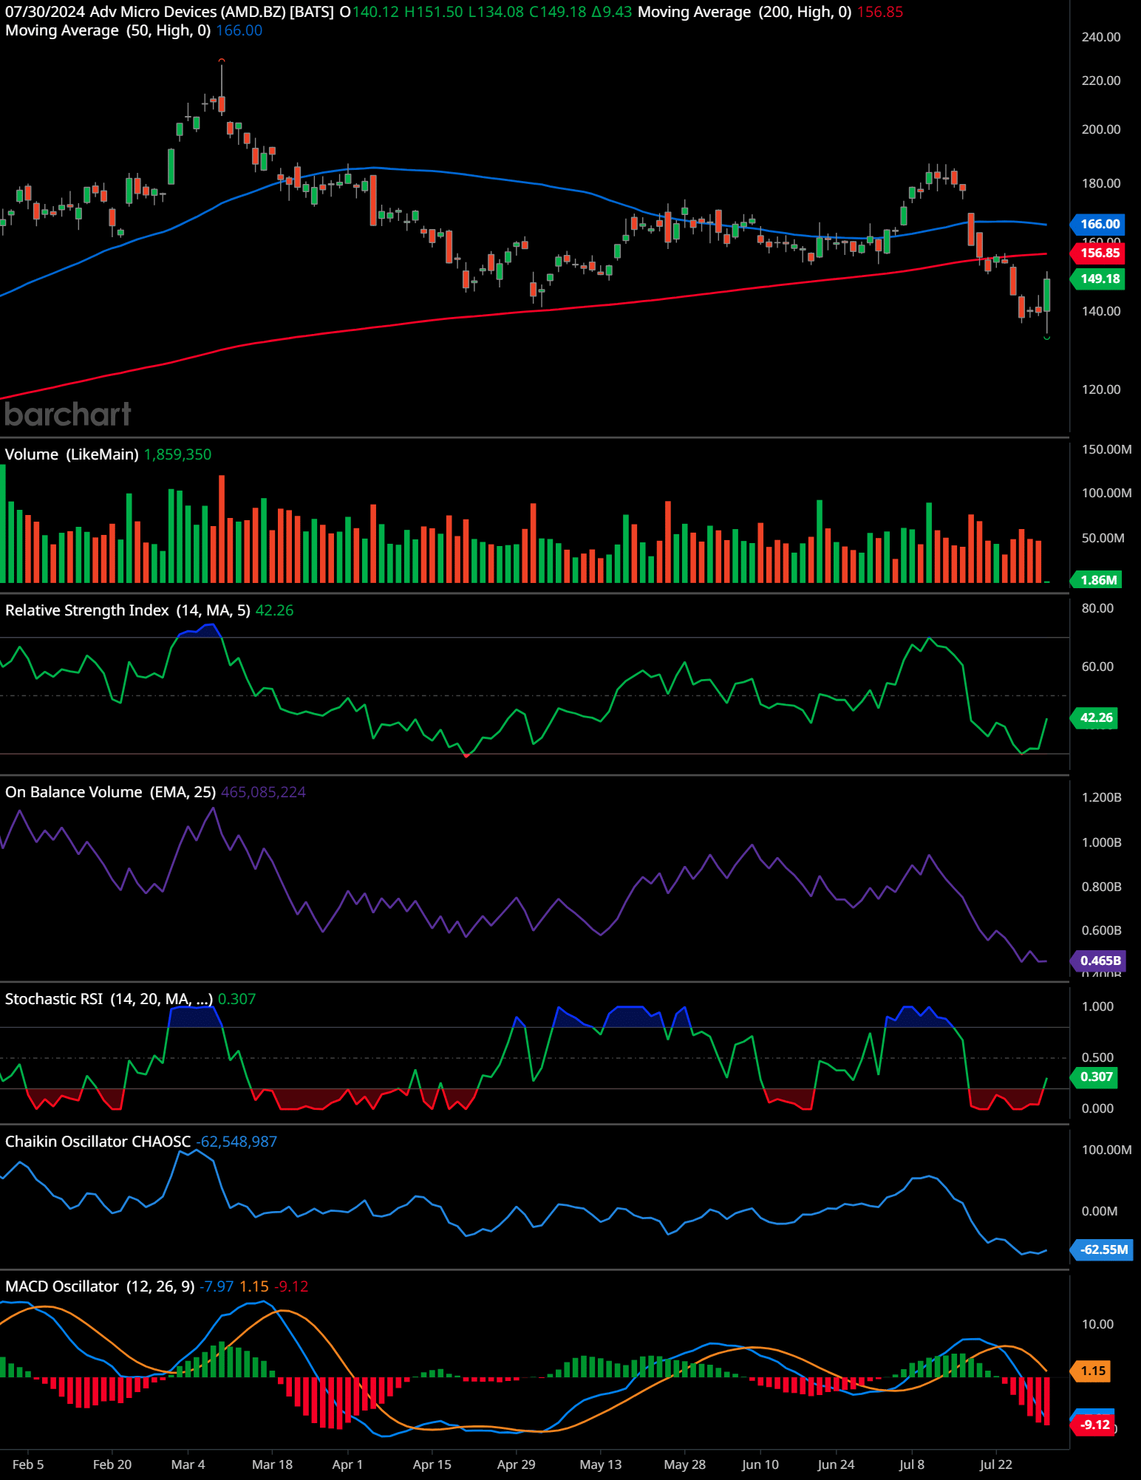This screenshot has width=1141, height=1480.
Task: Click the 0.465B On Balance Volume tag
Action: pyautogui.click(x=1099, y=961)
